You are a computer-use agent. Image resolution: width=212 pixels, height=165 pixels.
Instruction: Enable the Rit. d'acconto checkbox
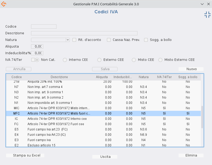point(74,40)
